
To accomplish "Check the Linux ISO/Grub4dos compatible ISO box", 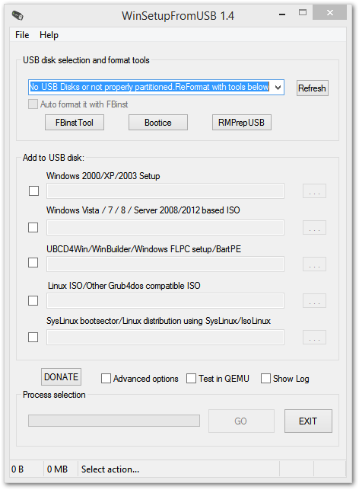I will point(33,300).
